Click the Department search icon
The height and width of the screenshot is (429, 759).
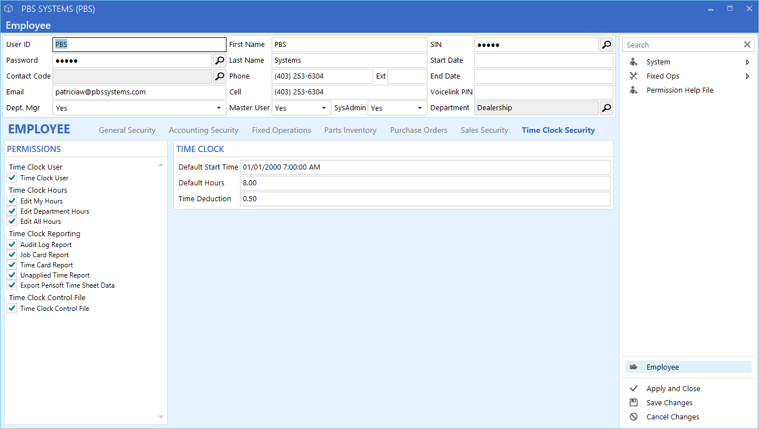[x=606, y=108]
